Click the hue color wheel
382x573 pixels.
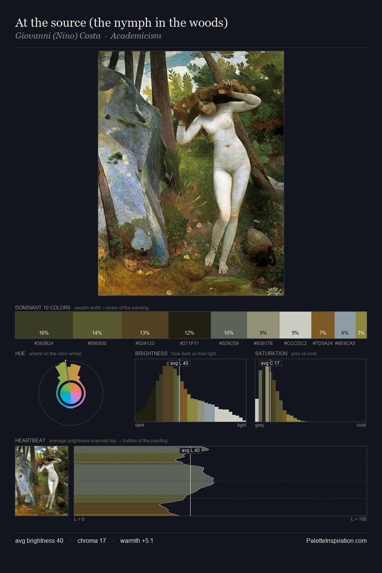pos(71,393)
